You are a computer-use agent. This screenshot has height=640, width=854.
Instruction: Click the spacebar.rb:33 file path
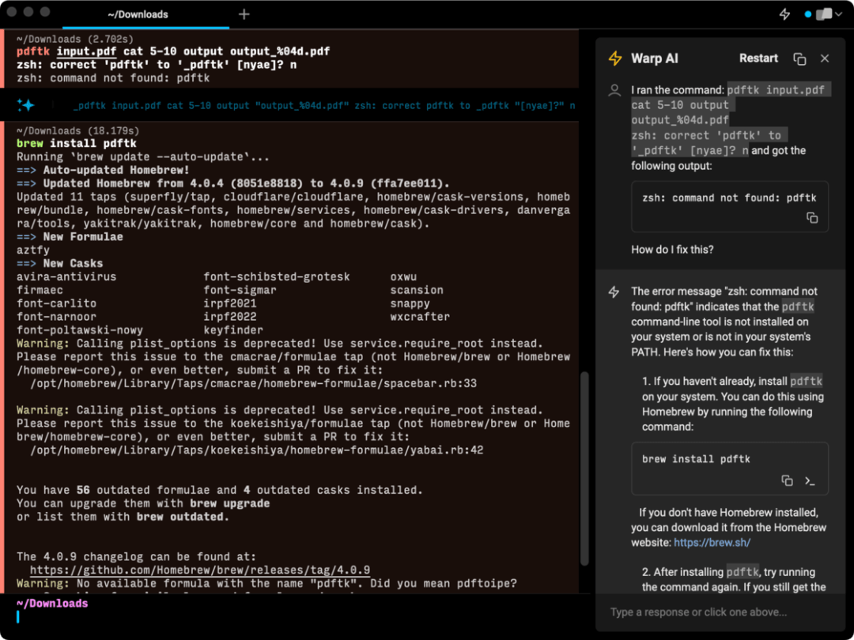pos(253,384)
